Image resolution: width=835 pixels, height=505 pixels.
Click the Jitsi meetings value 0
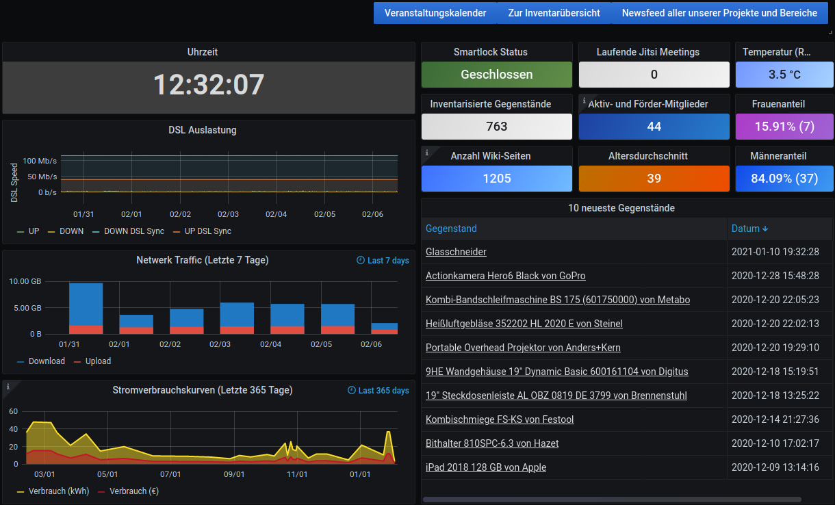click(654, 75)
